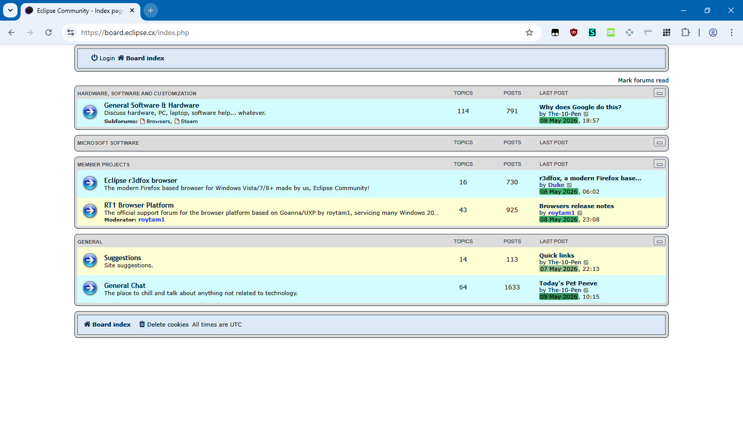Collapse the Member Projects category

tap(659, 164)
